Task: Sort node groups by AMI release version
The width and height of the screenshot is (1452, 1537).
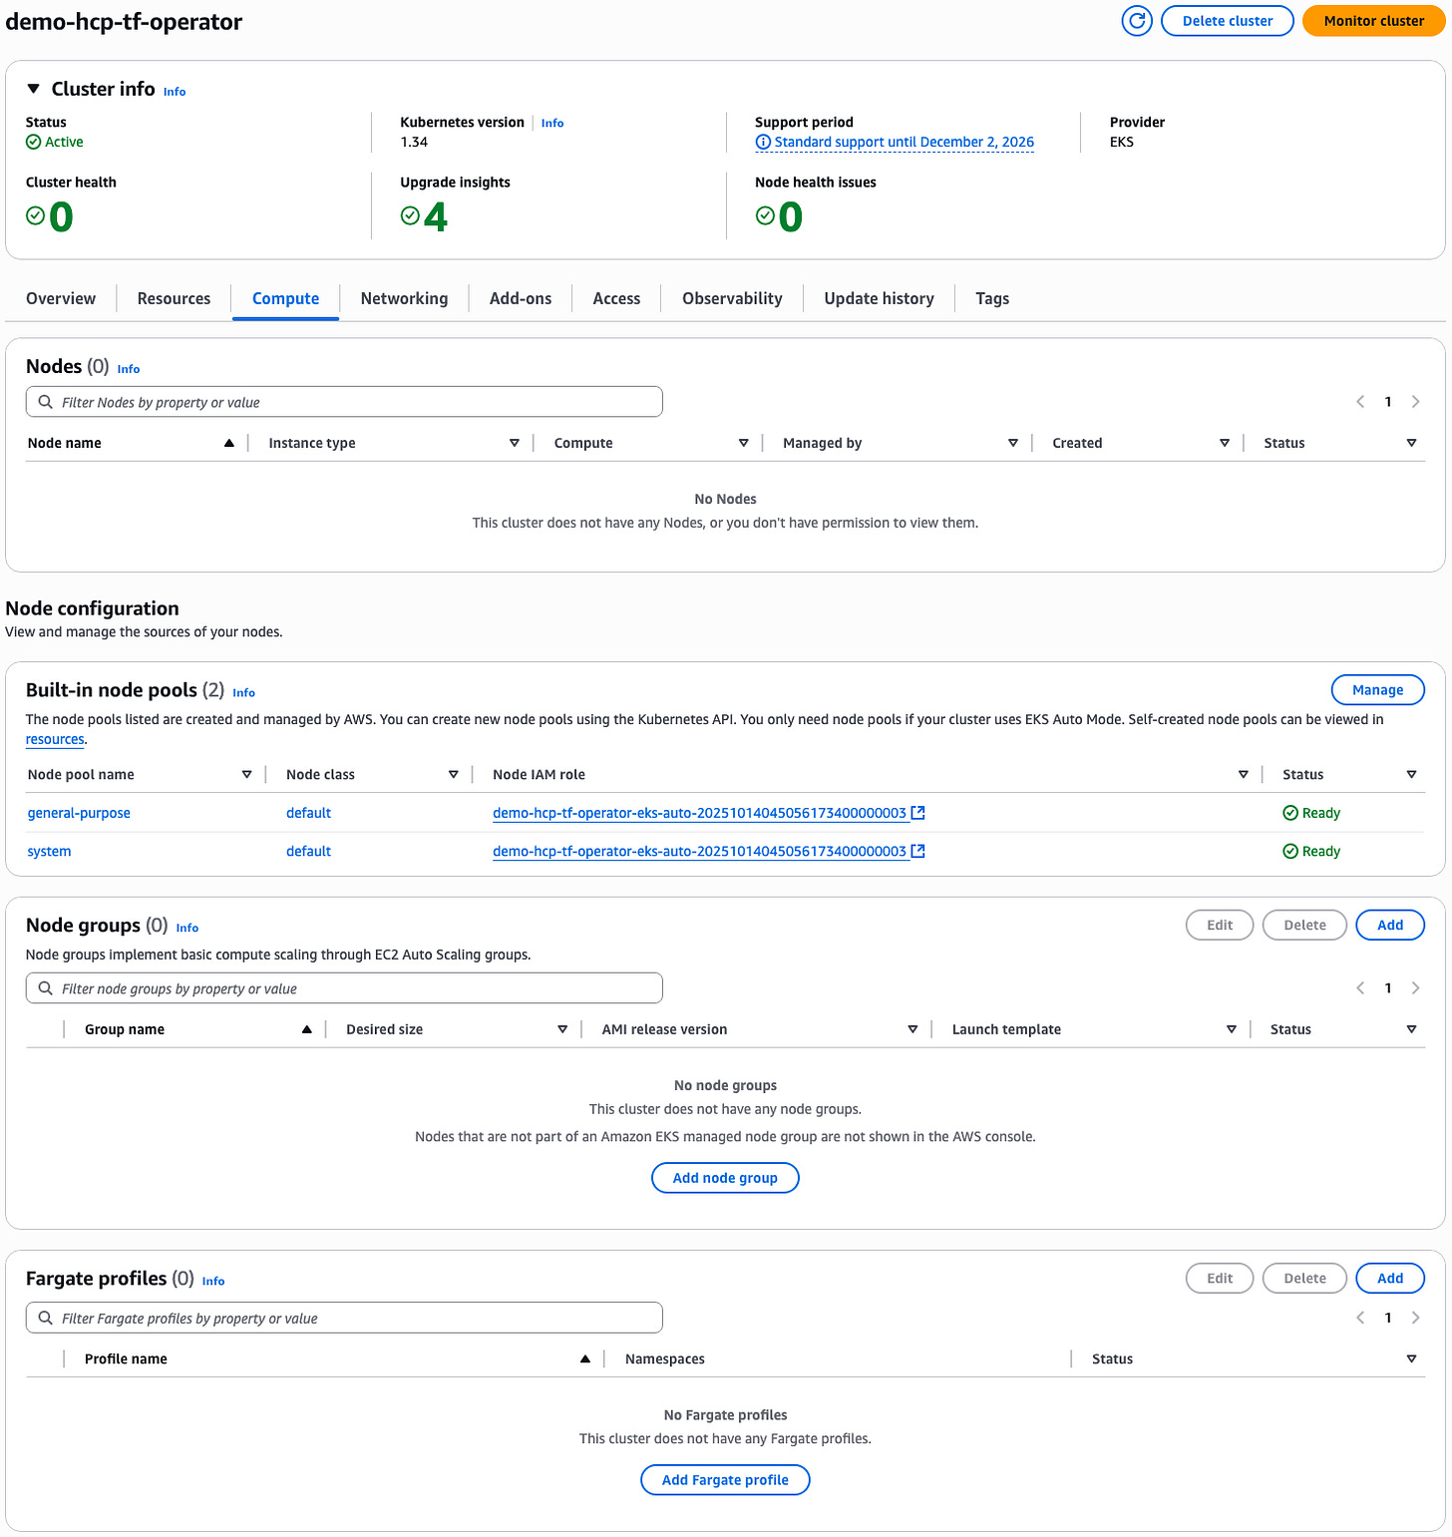Action: tap(912, 1029)
